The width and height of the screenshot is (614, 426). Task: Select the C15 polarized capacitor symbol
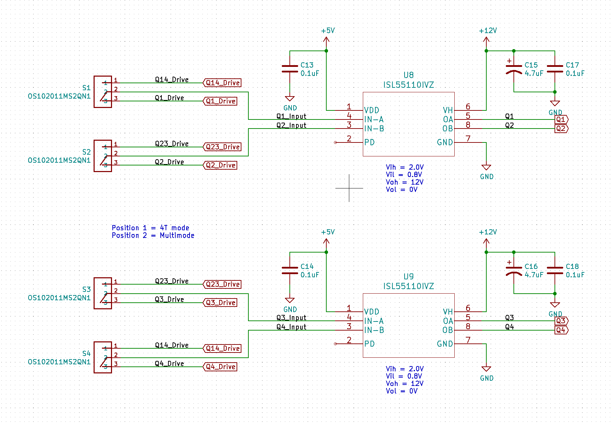(x=514, y=69)
